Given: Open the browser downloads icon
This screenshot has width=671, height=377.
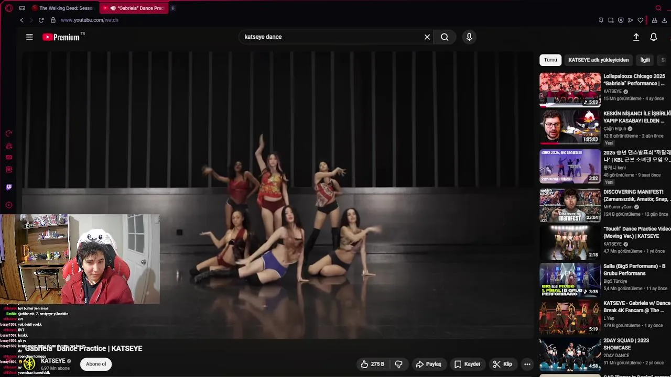Looking at the screenshot, I should click(665, 20).
